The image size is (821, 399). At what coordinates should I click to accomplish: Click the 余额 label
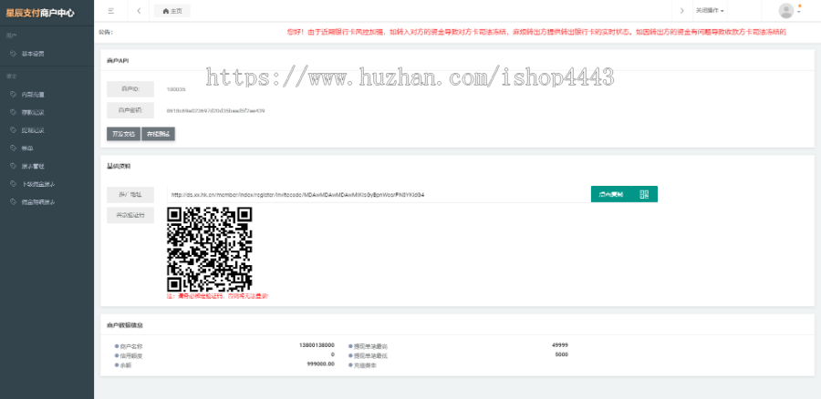click(x=125, y=365)
